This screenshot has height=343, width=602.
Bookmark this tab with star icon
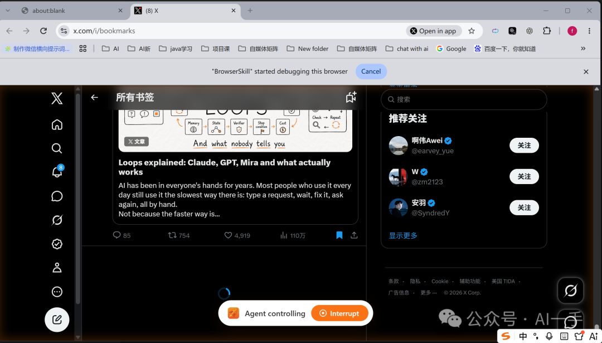click(472, 31)
